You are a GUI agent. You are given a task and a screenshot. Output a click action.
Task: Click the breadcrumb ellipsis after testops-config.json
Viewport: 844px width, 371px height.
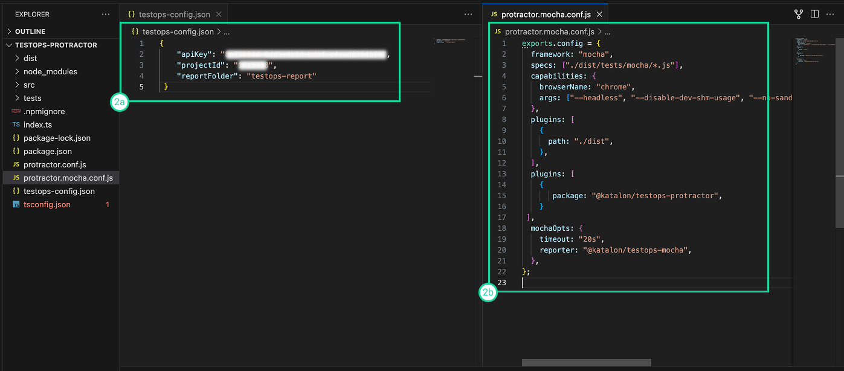tap(227, 32)
